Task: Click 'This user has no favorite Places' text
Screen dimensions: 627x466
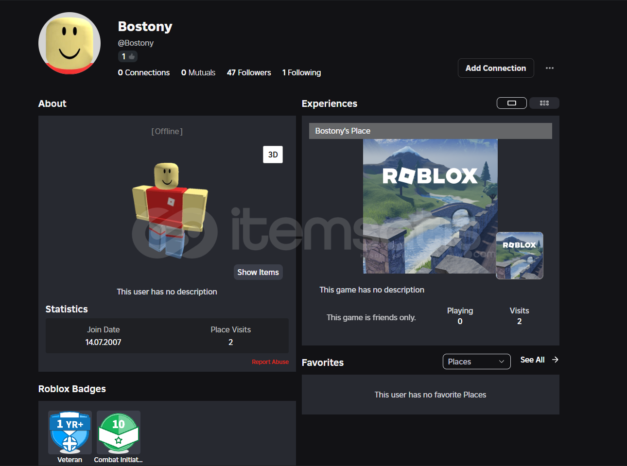Action: (430, 395)
